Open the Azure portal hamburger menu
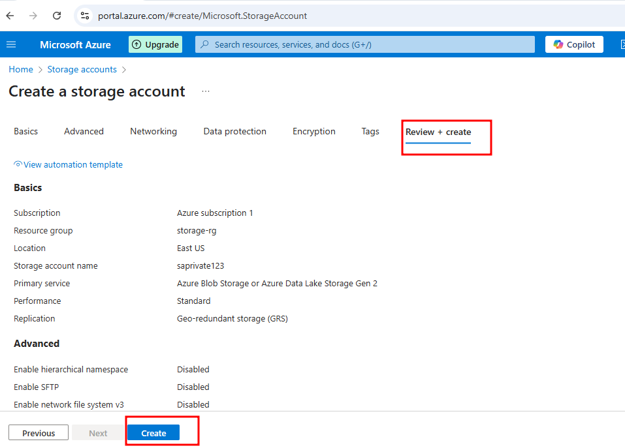625x448 pixels. click(x=11, y=44)
